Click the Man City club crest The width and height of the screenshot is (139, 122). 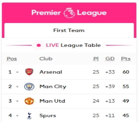[x=29, y=87]
